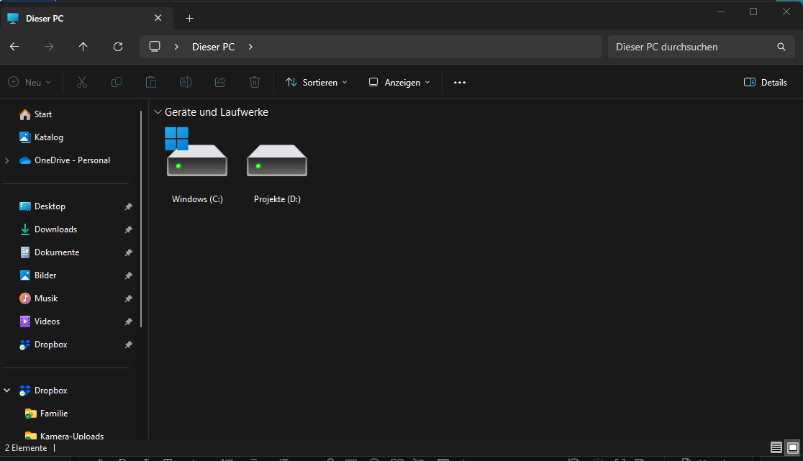
Task: Click the Rename toolbar icon
Action: point(186,83)
